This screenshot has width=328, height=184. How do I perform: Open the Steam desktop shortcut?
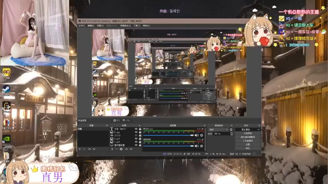(6, 90)
